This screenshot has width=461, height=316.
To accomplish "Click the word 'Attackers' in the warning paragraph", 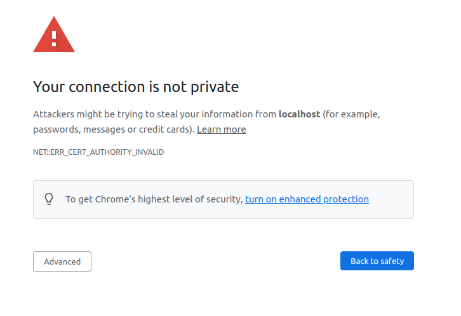I will point(53,115).
